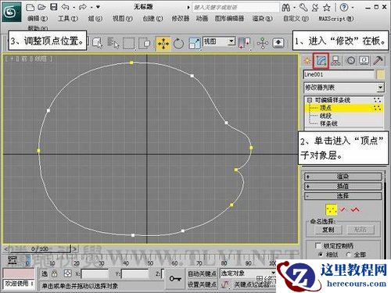Activate the Select and Rotate tool
The image size is (391, 293).
(178, 44)
